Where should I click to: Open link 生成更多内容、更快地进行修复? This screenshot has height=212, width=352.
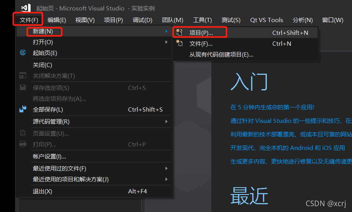point(291,161)
